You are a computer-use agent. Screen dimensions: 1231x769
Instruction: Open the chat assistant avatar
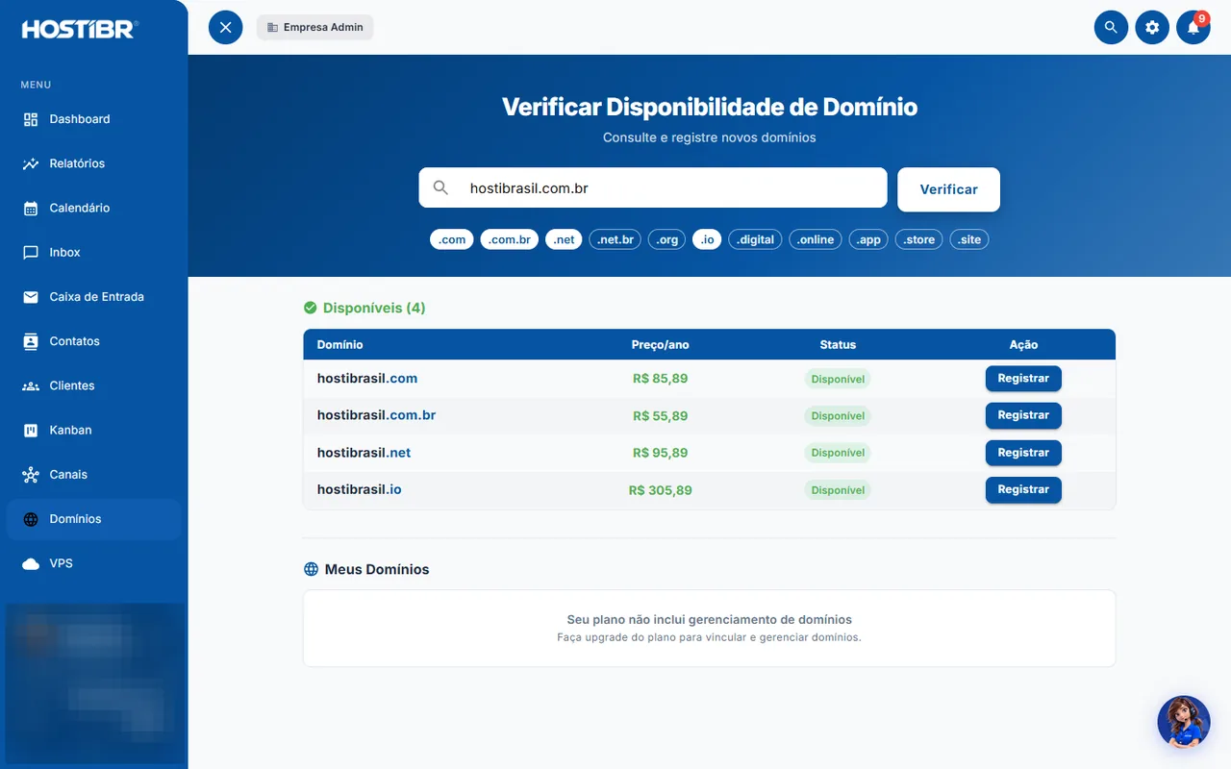click(x=1184, y=722)
